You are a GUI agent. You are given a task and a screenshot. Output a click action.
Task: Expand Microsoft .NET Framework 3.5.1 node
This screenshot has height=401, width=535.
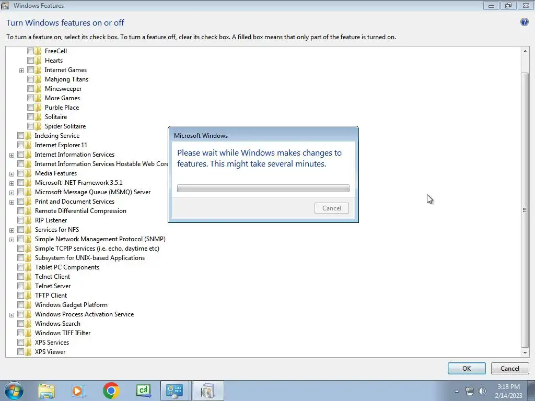pos(11,183)
